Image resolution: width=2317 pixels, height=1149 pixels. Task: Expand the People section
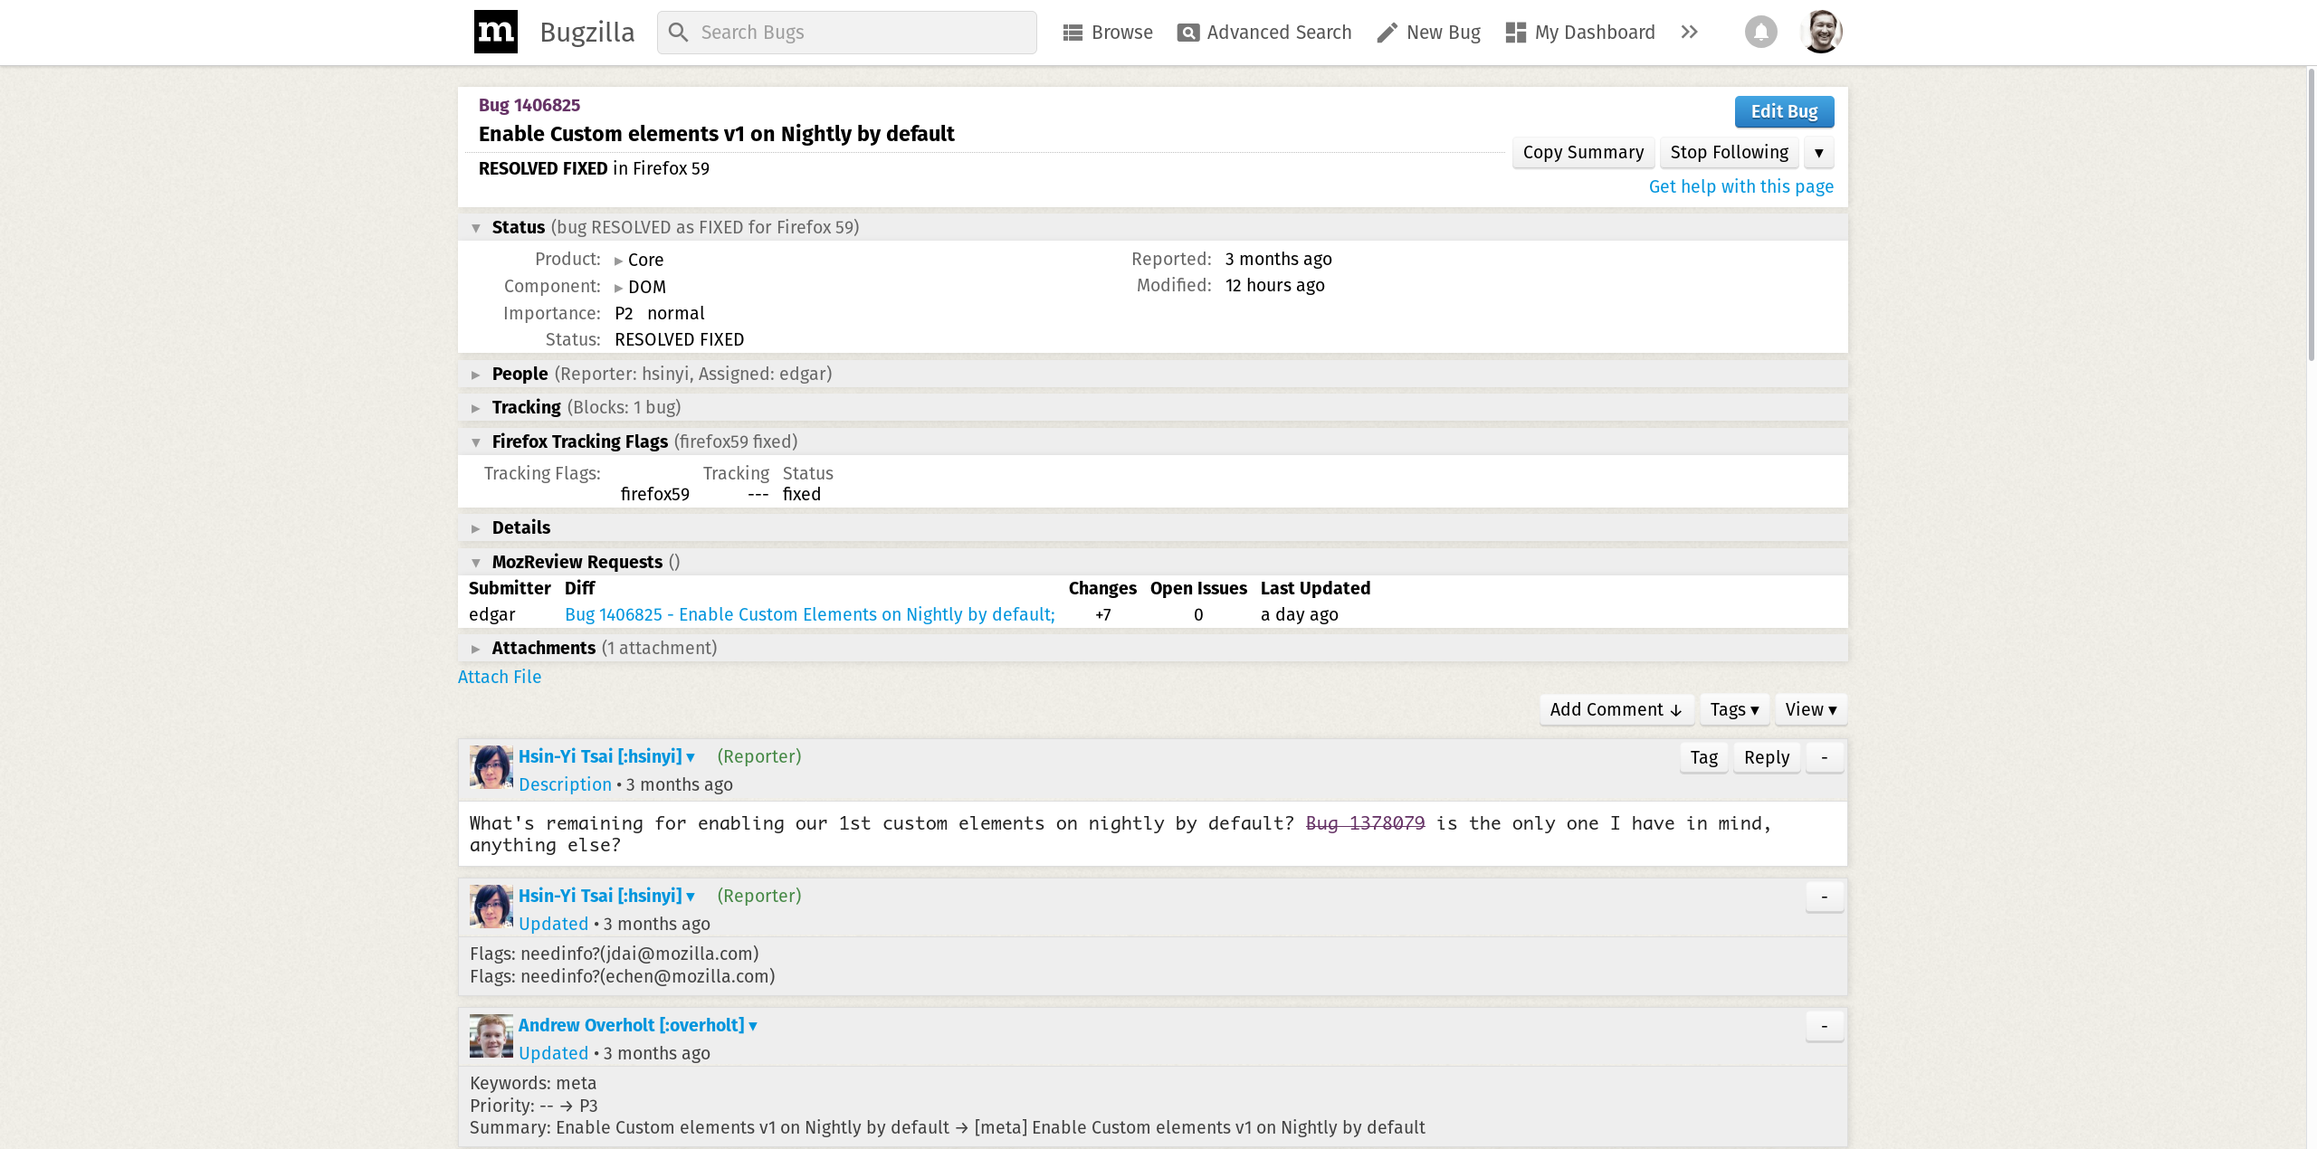click(476, 375)
